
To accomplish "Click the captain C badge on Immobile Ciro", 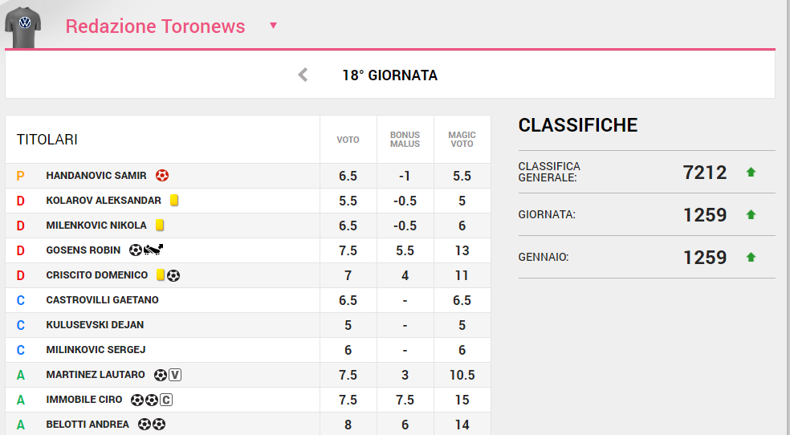I will (x=166, y=399).
